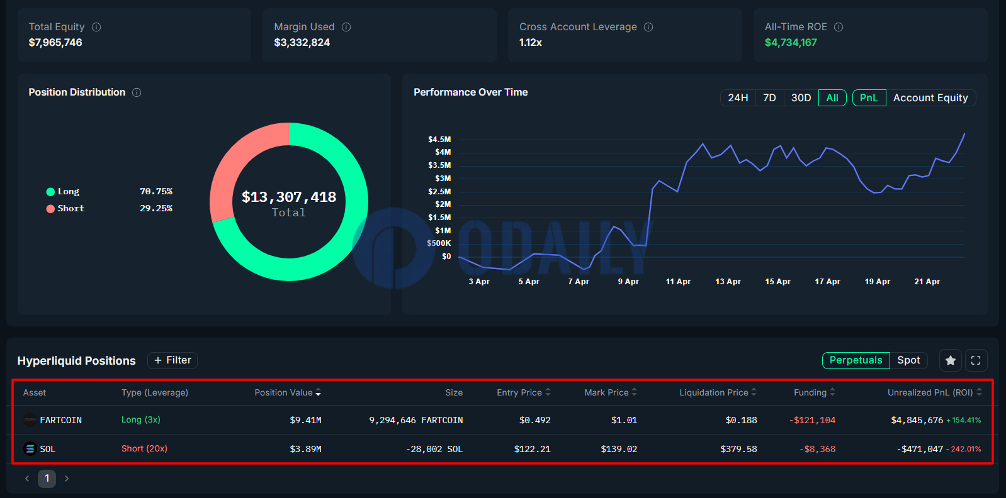This screenshot has width=1006, height=498.
Task: Click the Margin Used info icon
Action: tap(346, 27)
